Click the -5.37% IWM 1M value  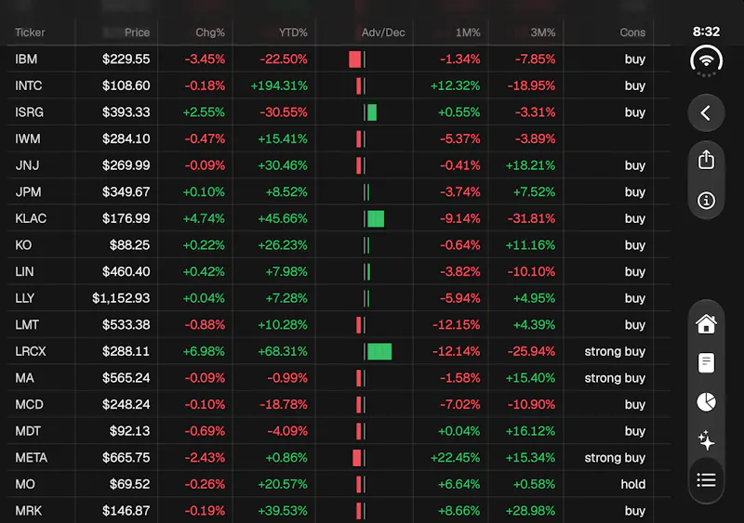pos(459,138)
